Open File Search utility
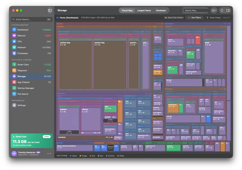Image resolution: width=242 pixels, height=170 pixels. 32,94
